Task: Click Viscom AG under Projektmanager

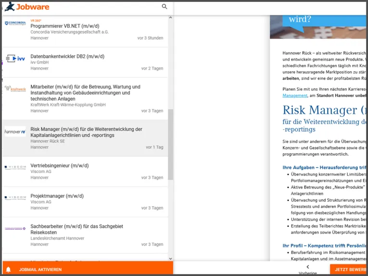Action: (x=41, y=202)
